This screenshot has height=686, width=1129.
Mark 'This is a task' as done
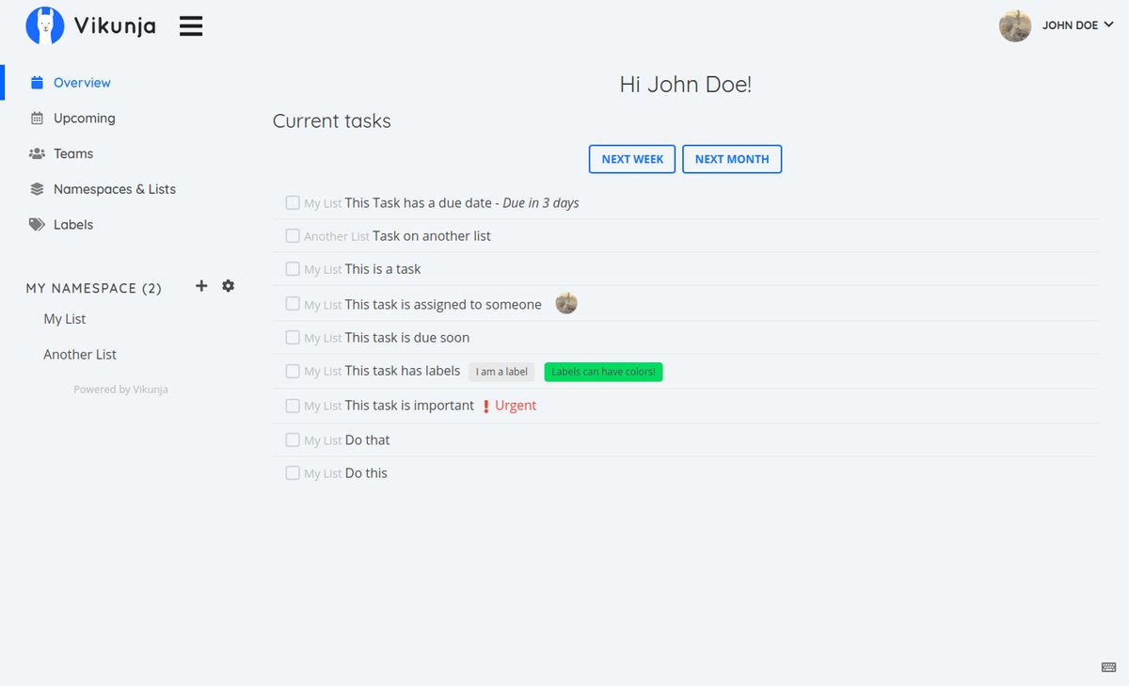point(293,269)
